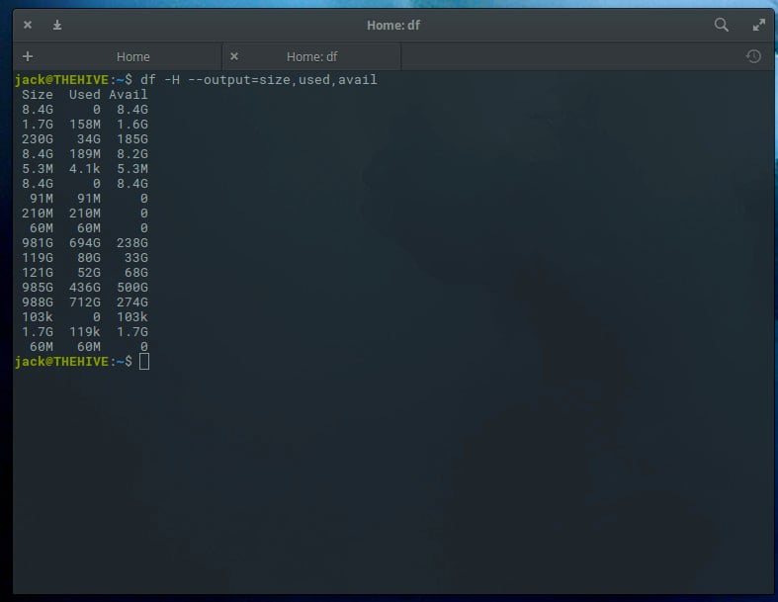Open the search magnifier icon

722,25
